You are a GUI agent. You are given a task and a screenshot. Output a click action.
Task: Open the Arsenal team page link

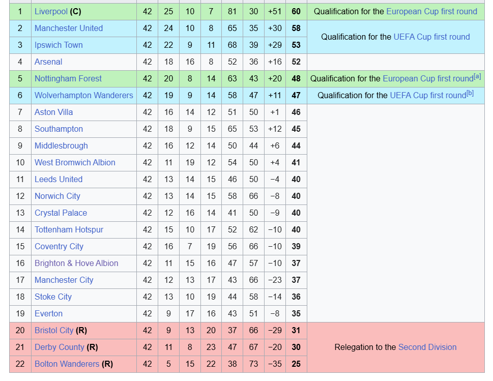[x=48, y=62]
